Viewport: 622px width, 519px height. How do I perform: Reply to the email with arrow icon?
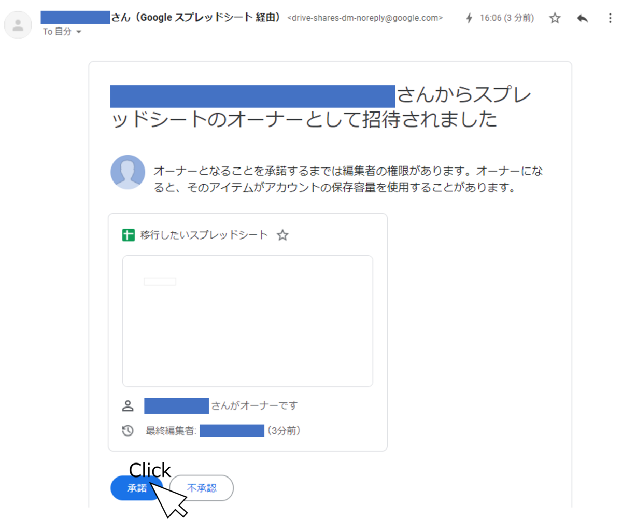tap(583, 18)
